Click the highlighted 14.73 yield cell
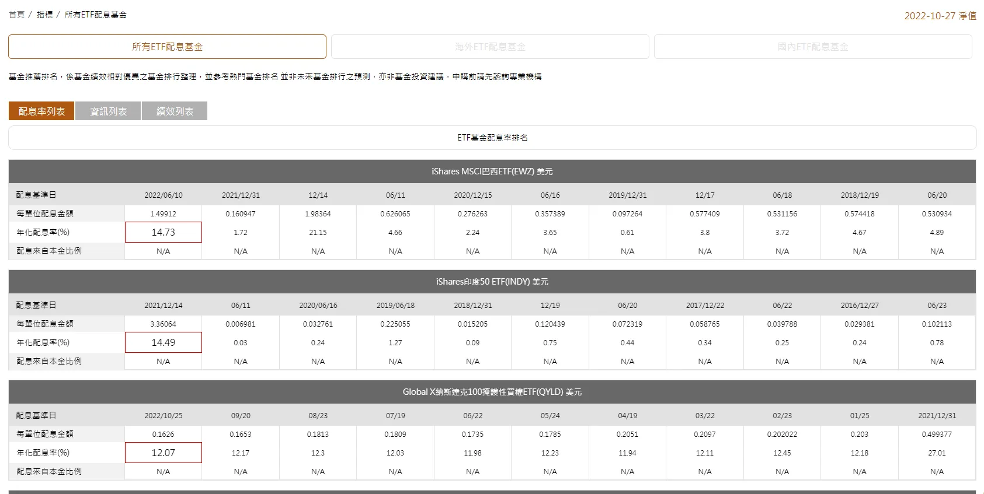984x494 pixels. tap(164, 232)
